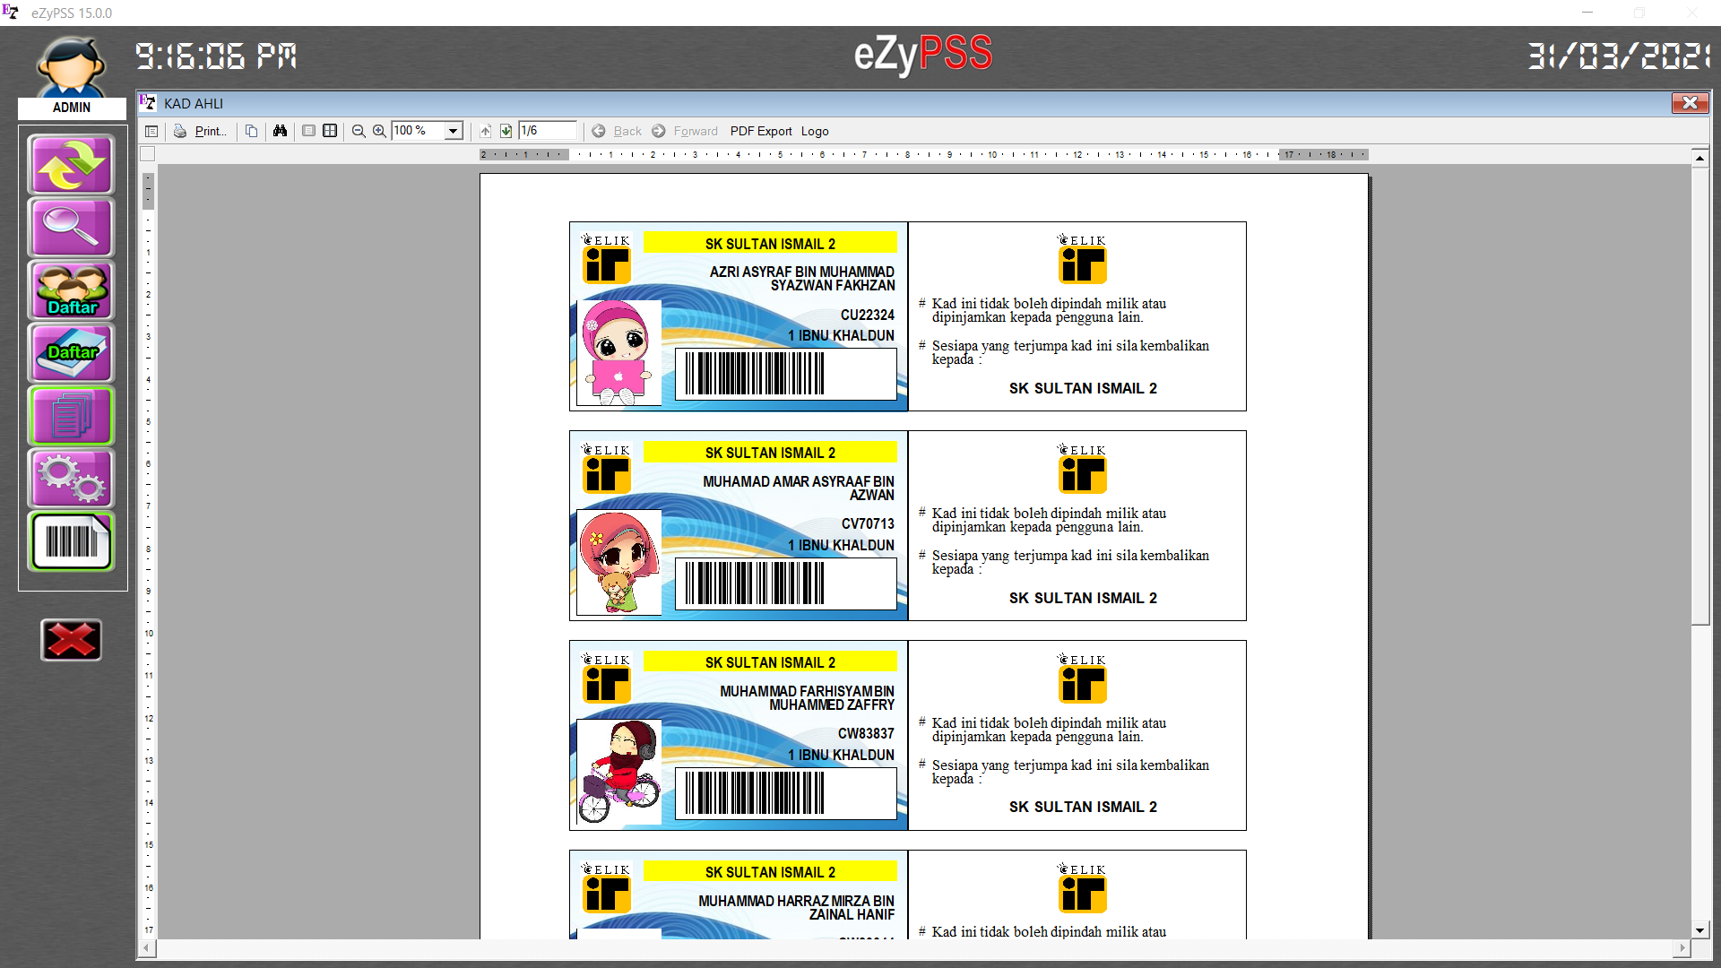Click PDF Export in the toolbar
This screenshot has height=968, width=1721.
click(x=760, y=131)
